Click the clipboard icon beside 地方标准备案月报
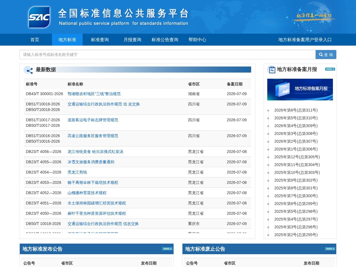 pos(271,70)
